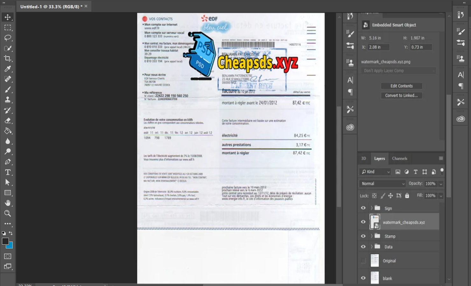The width and height of the screenshot is (471, 286).
Task: Hide the Stamp layer group
Action: (x=363, y=236)
